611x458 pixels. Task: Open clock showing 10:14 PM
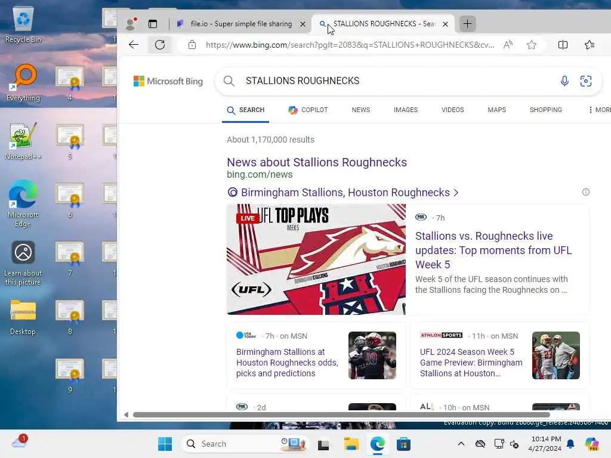click(545, 444)
